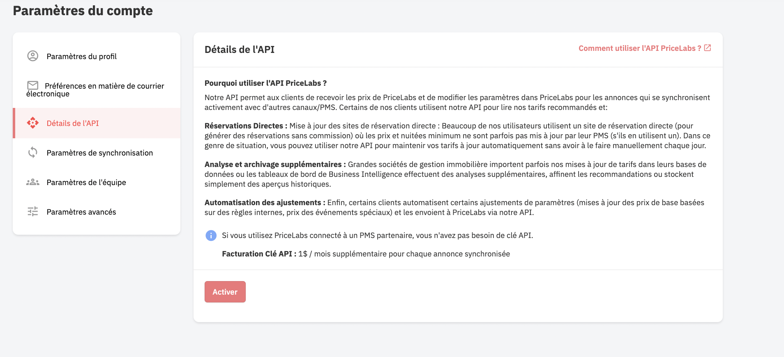The width and height of the screenshot is (784, 357).
Task: Click the blue info circle icon
Action: (211, 236)
